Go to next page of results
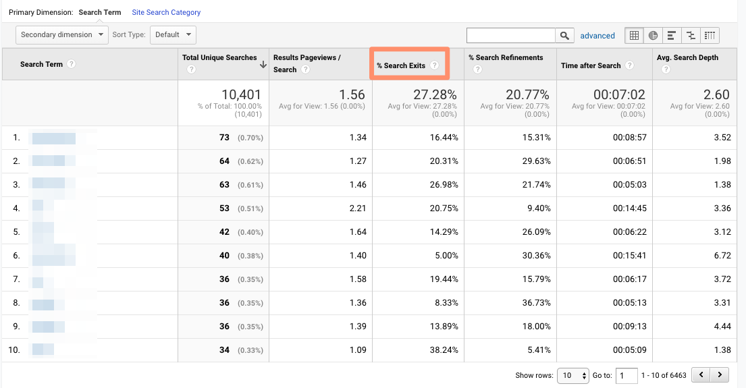The image size is (746, 388). click(720, 375)
